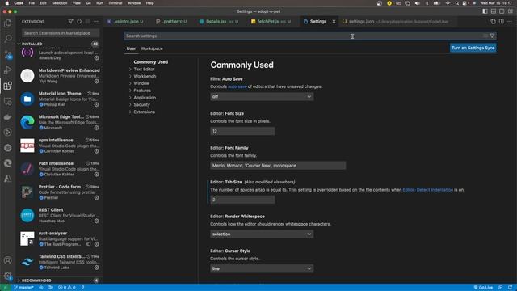
Task: Open the gear for rust-analyzer
Action: pos(96,244)
